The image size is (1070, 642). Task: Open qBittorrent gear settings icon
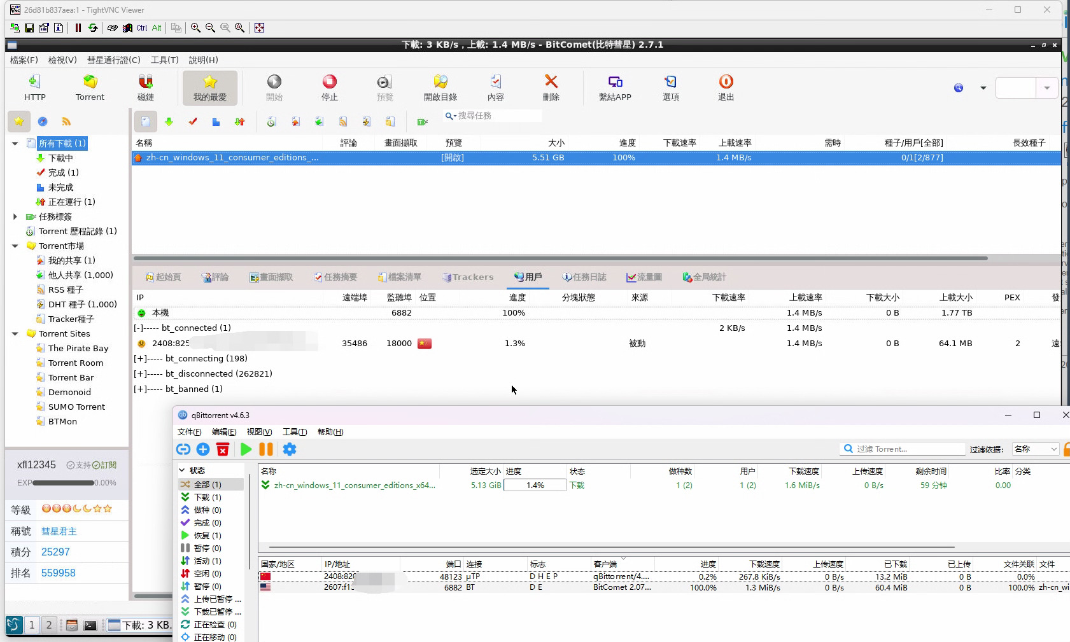290,449
